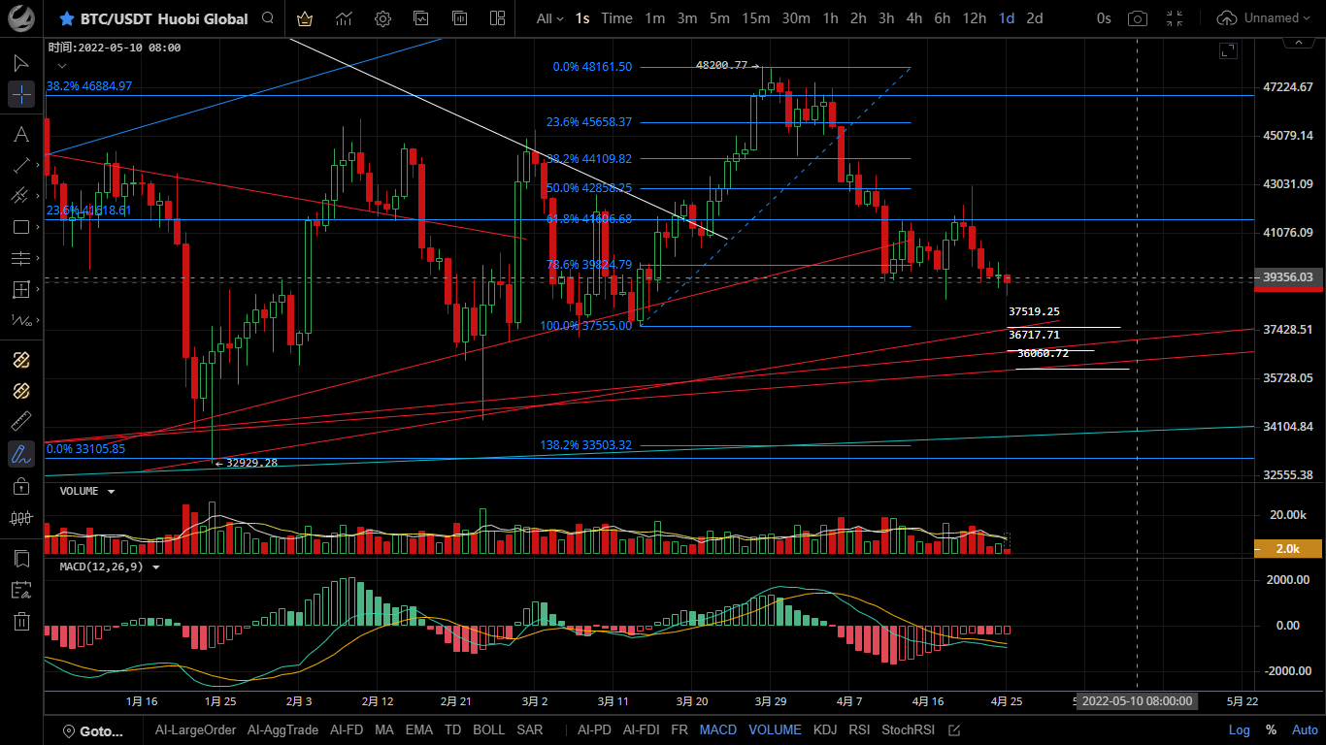Screen dimensions: 1326x745
Task: Click the cloud upload save icon
Action: (x=1227, y=18)
